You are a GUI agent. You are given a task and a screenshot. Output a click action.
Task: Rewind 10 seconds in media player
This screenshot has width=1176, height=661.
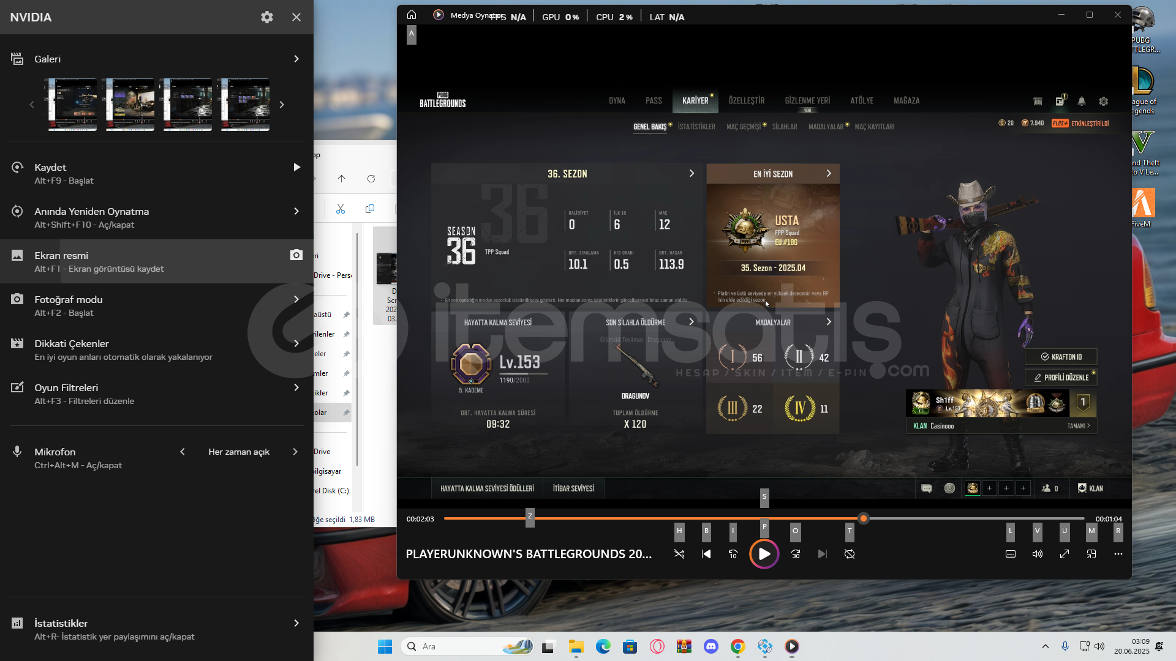[x=733, y=554]
